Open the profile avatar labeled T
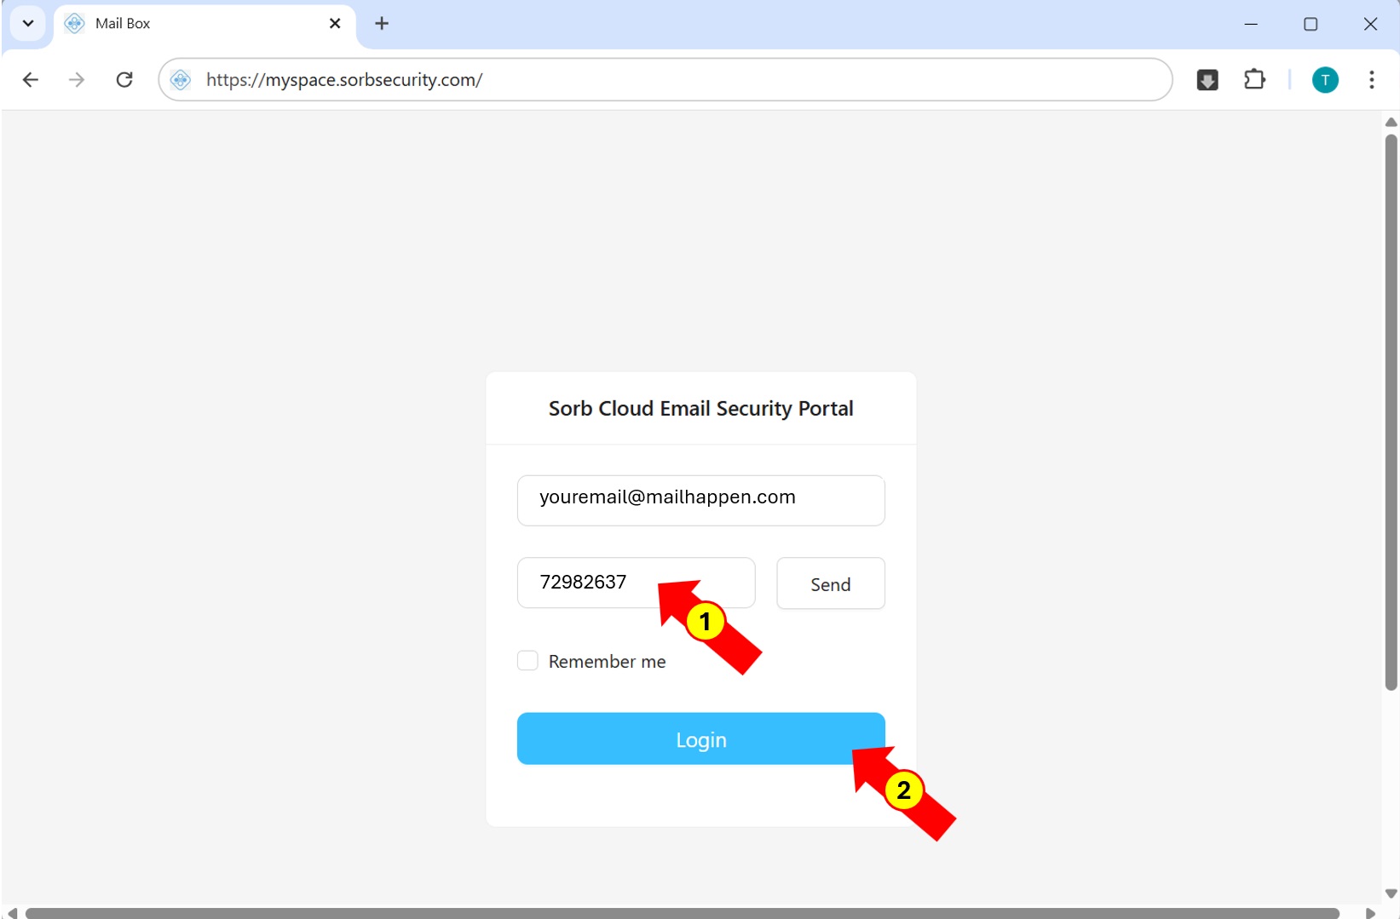The width and height of the screenshot is (1400, 919). click(1325, 80)
